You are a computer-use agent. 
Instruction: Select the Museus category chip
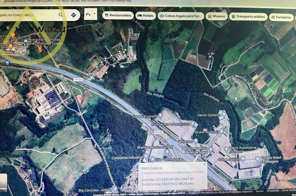tap(216, 16)
